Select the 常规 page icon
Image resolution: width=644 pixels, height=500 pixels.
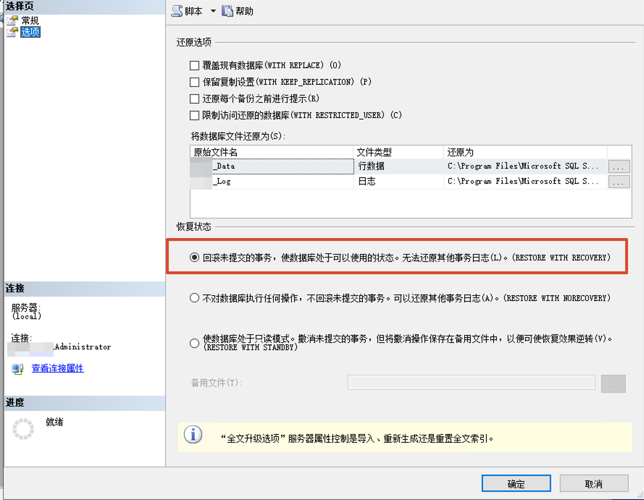[12, 20]
